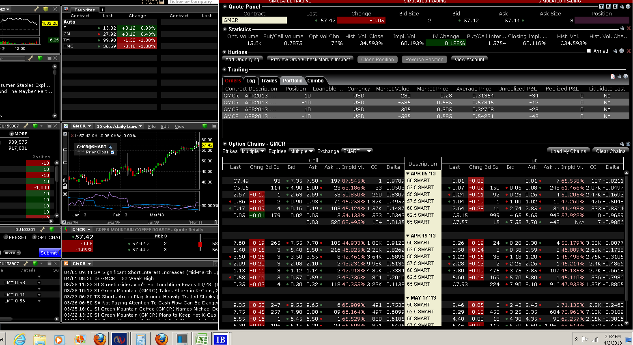Click the T icon in Quote Panel header
This screenshot has height=345, width=633.
click(x=601, y=6)
